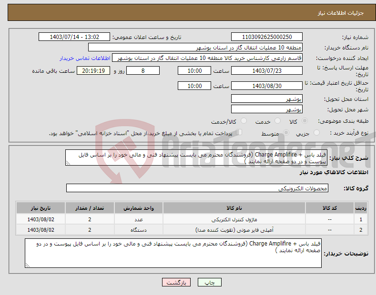Click the need date of ماژول کنترل الکتریکی row
Screen dimensions: 376x295
pyautogui.click(x=41, y=219)
